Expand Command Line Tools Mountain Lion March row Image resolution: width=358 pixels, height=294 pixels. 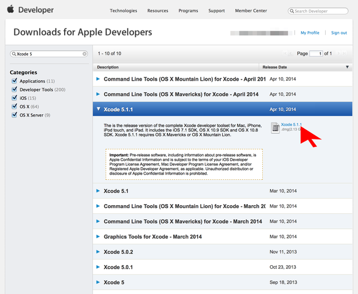(98, 206)
